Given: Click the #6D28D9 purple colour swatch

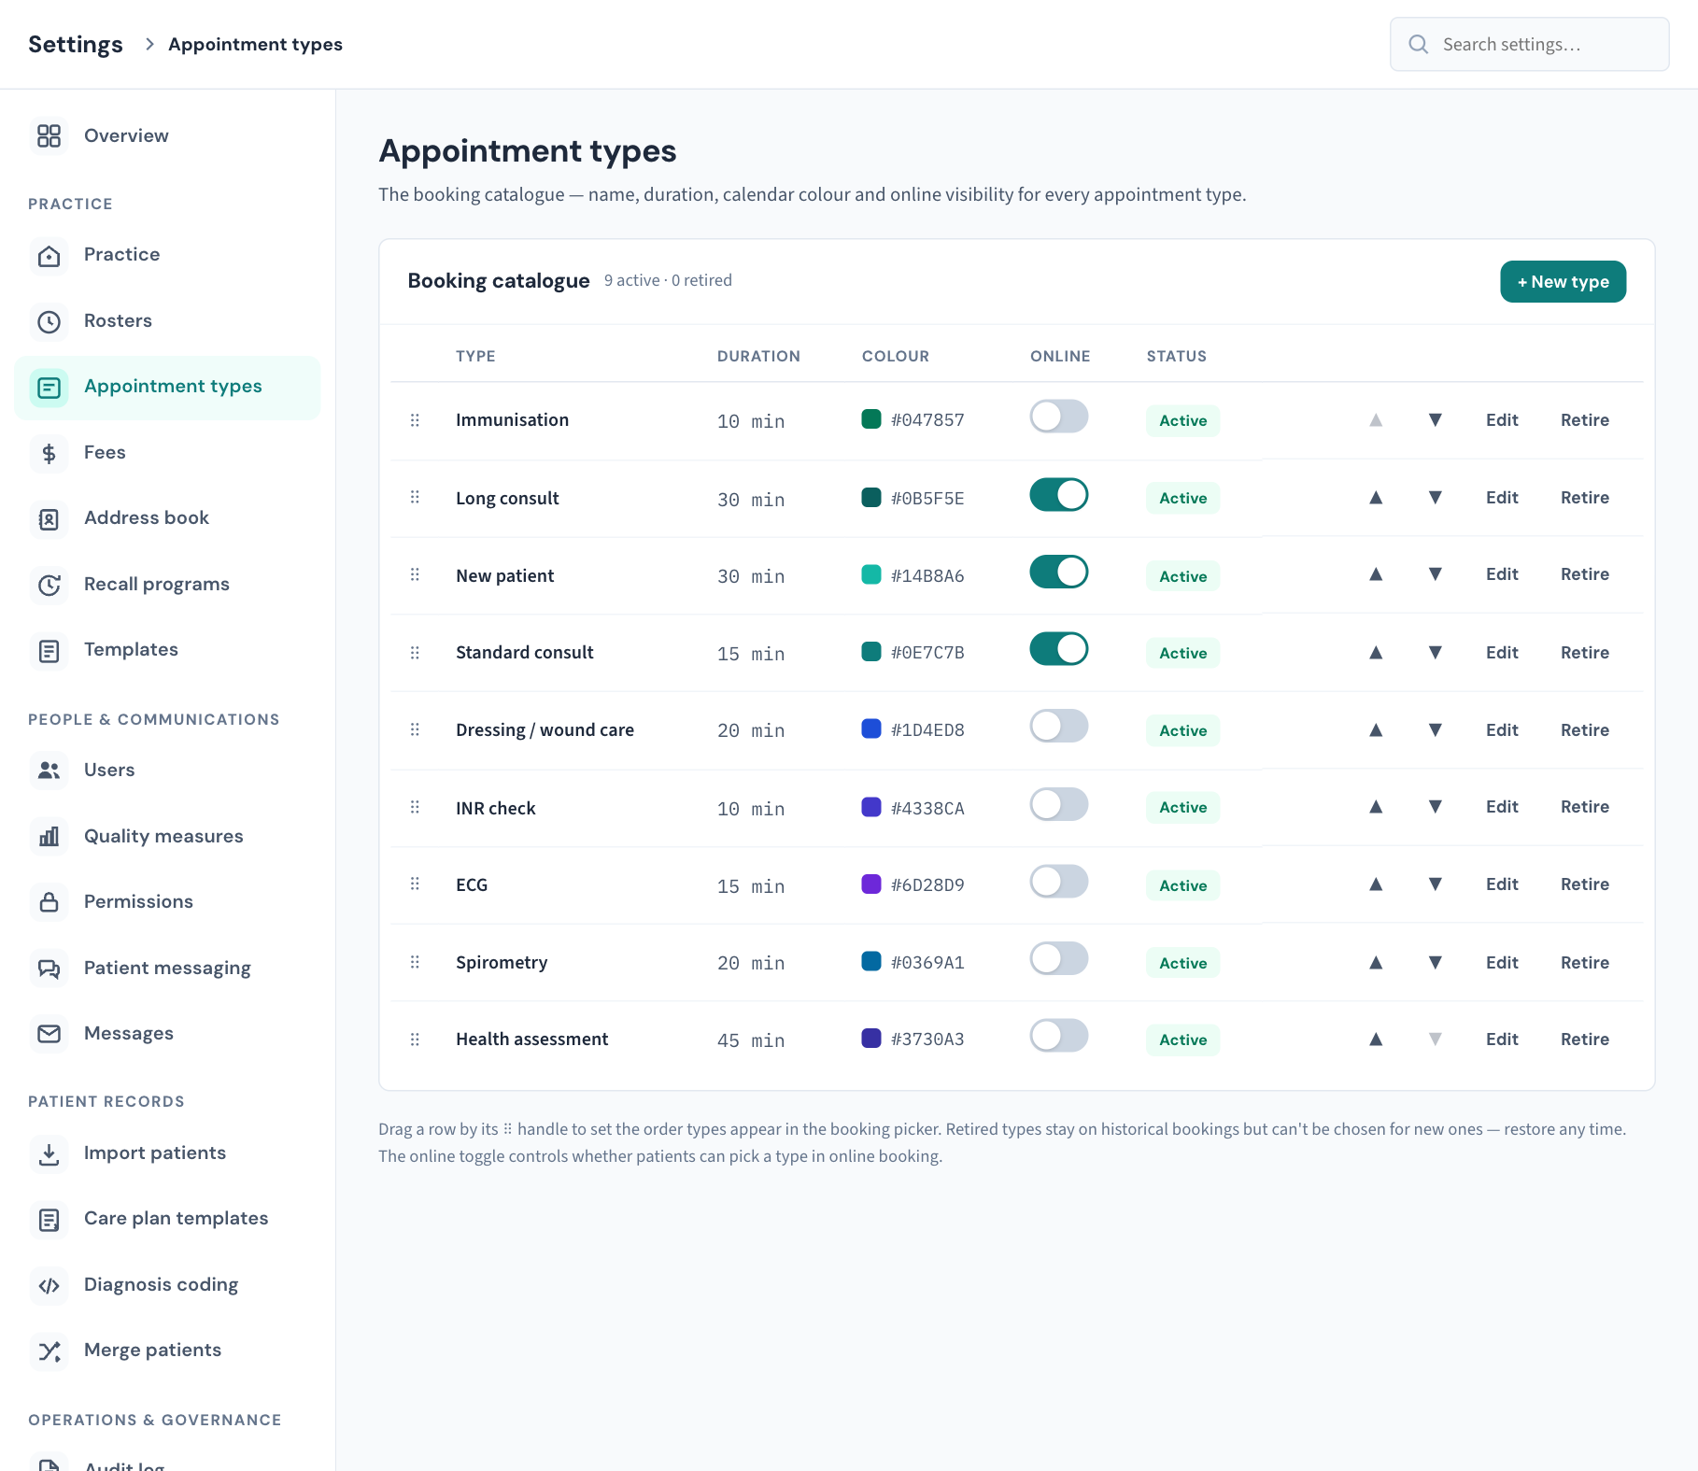Looking at the screenshot, I should pyautogui.click(x=870, y=884).
